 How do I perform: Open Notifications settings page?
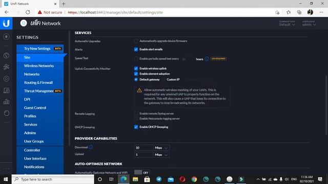(40, 167)
